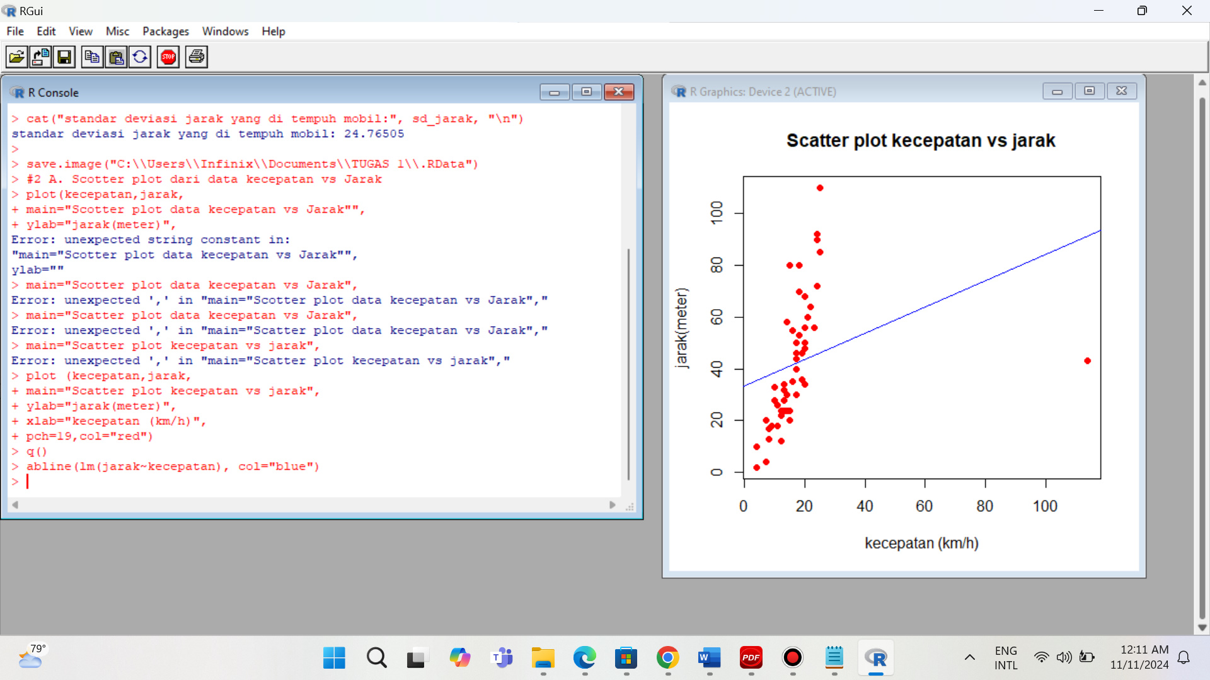Click the y-axis label 'jarak(meter)'
Screen dimensions: 1210x680
pos(681,328)
